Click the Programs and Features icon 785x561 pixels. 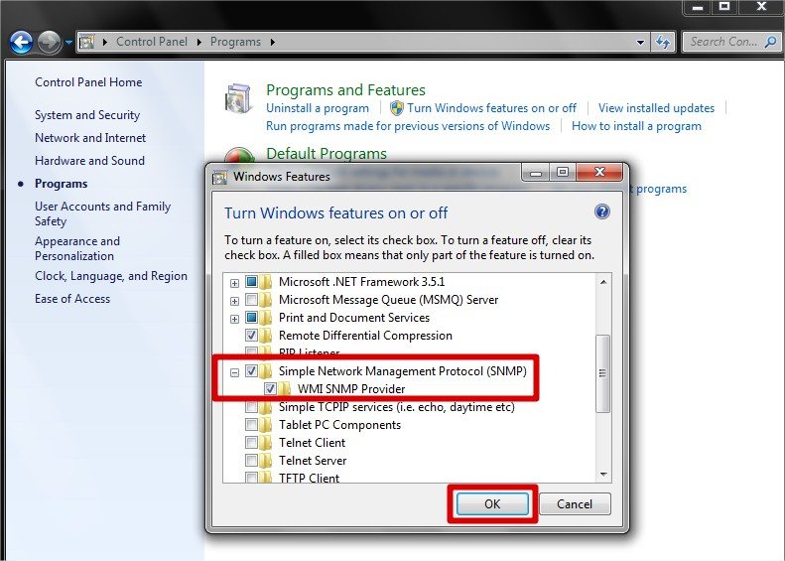(239, 99)
